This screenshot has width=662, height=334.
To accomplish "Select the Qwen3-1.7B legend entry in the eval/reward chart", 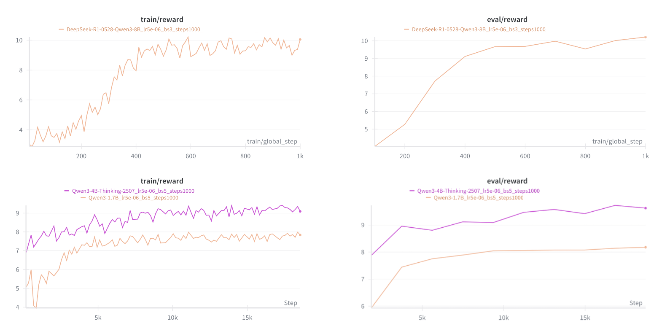I will click(479, 198).
